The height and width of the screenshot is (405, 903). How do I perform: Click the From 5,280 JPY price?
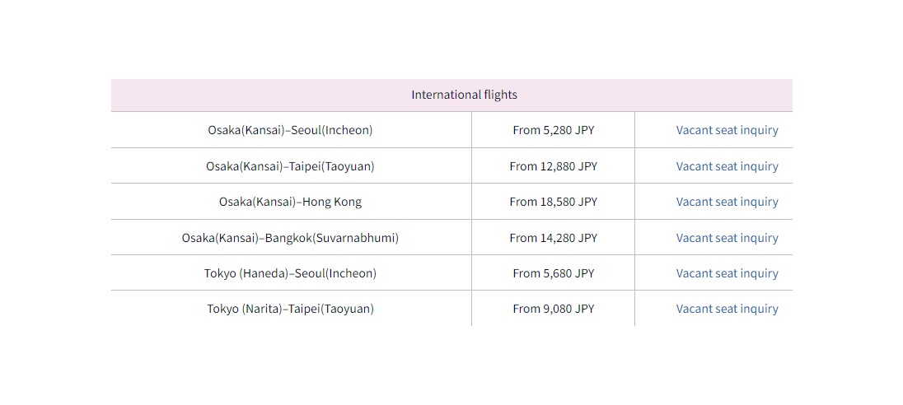(x=554, y=130)
